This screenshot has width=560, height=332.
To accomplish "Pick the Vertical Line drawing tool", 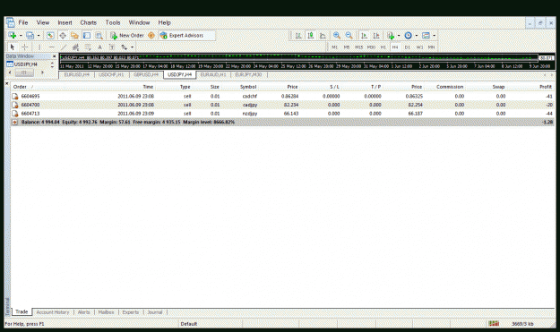I will 39,47.
